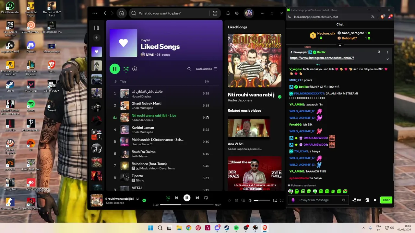Skip to the next track
415x233 pixels.
[197, 198]
